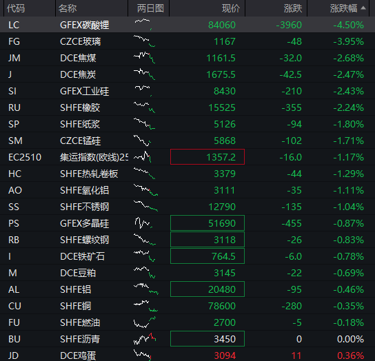This screenshot has height=361, width=375.
Task: Click the boxed price 51690
Action: 207,223
